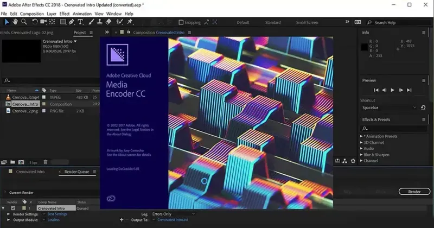The height and width of the screenshot is (228, 434).
Task: Click the 8 bpc color depth indicator
Action: 33,163
